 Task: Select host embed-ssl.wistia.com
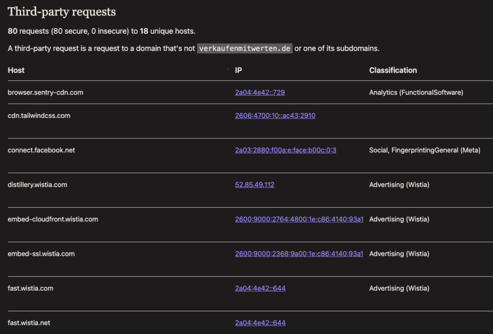(41, 254)
